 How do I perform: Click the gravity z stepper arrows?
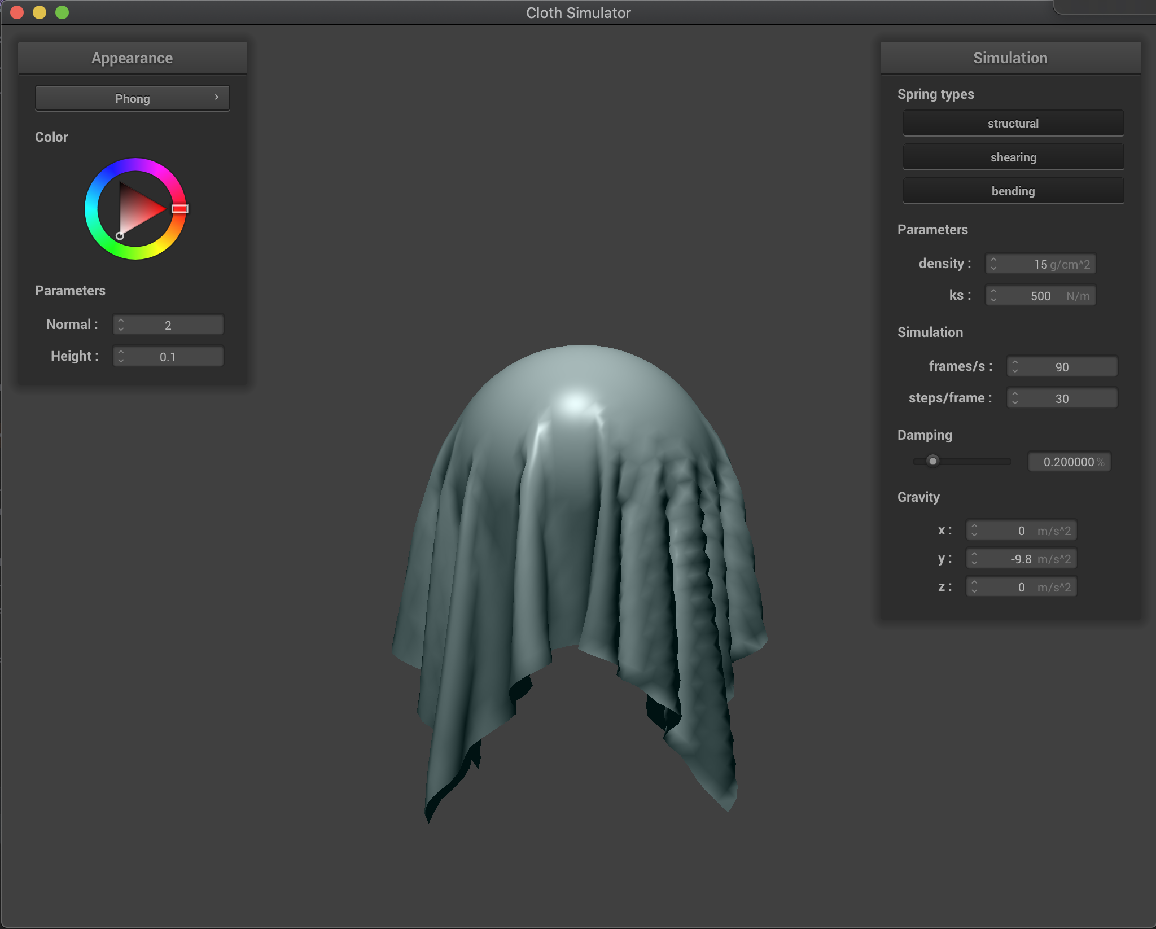click(x=974, y=586)
